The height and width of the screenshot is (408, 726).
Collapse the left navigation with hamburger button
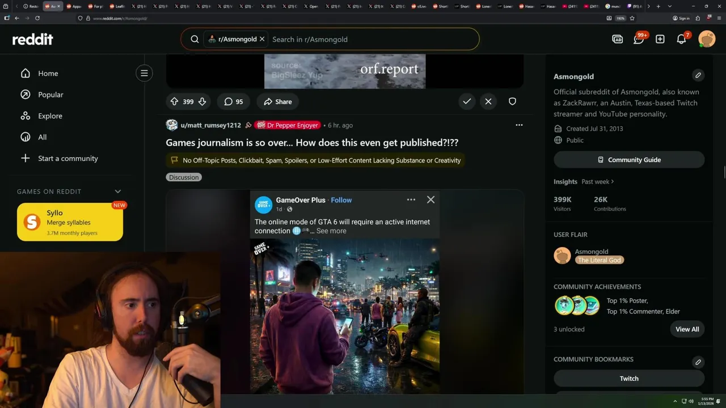[144, 73]
